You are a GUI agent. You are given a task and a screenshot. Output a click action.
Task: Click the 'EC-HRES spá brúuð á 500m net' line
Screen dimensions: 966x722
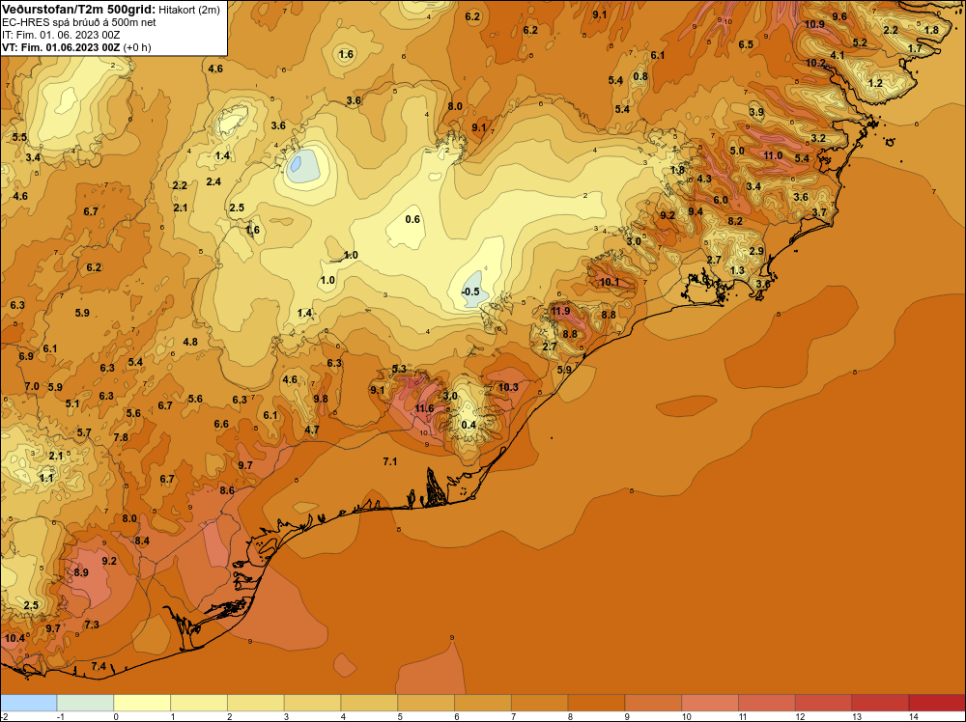click(79, 22)
